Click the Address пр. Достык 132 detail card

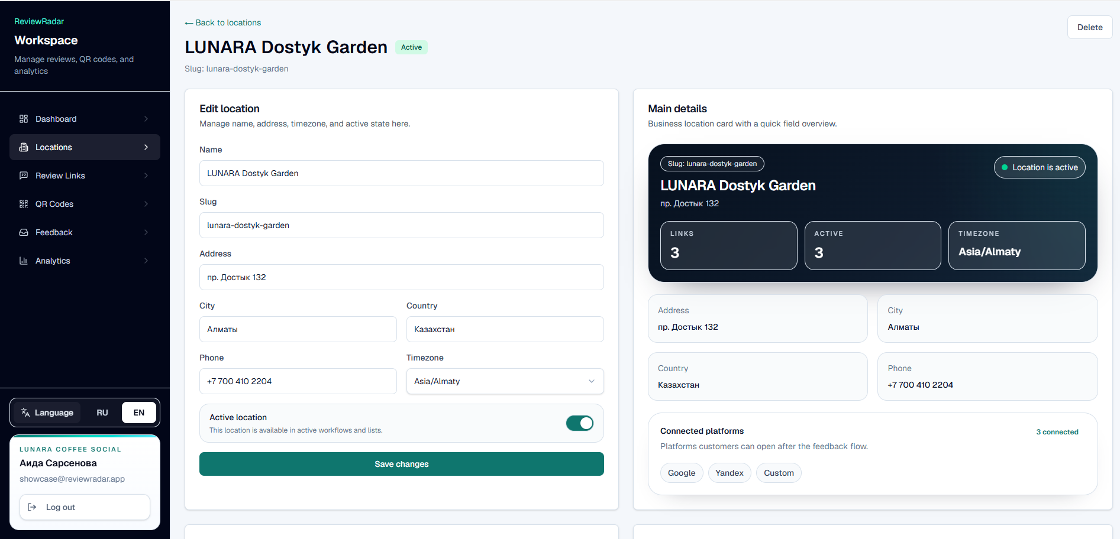point(758,319)
